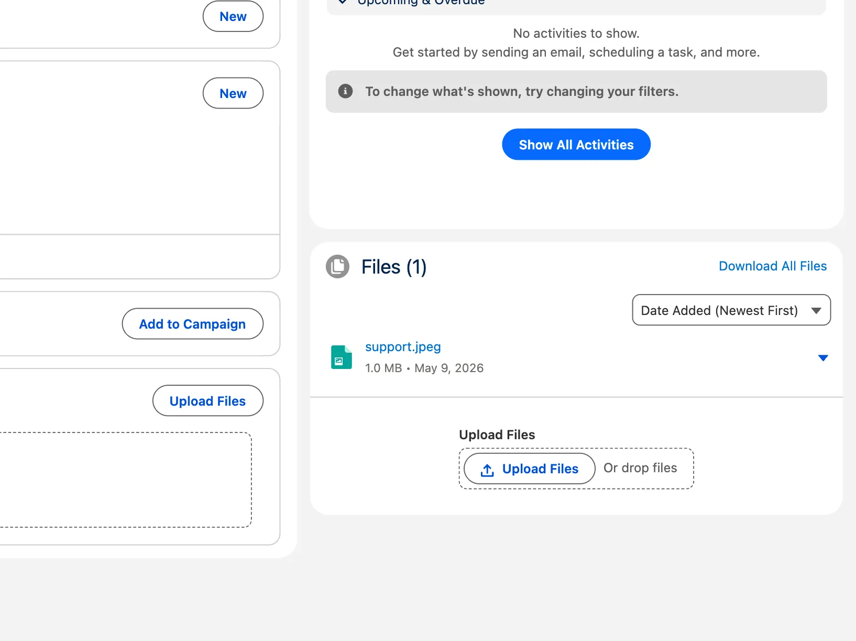Screen dimensions: 856x641
Task: Click the '1.0 MB • May 9, 2026' text
Action: (x=424, y=368)
